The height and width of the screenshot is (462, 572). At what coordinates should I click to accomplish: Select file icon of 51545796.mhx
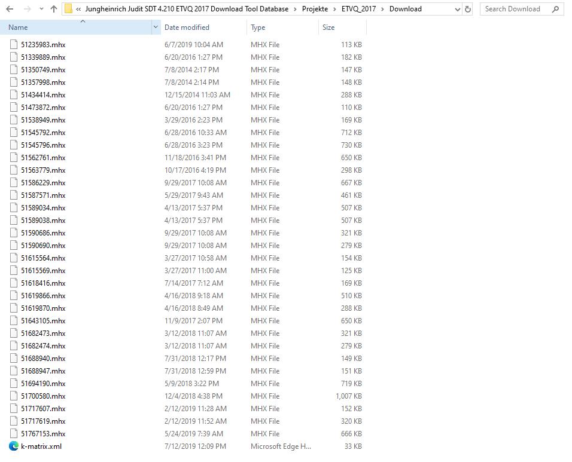click(x=14, y=145)
